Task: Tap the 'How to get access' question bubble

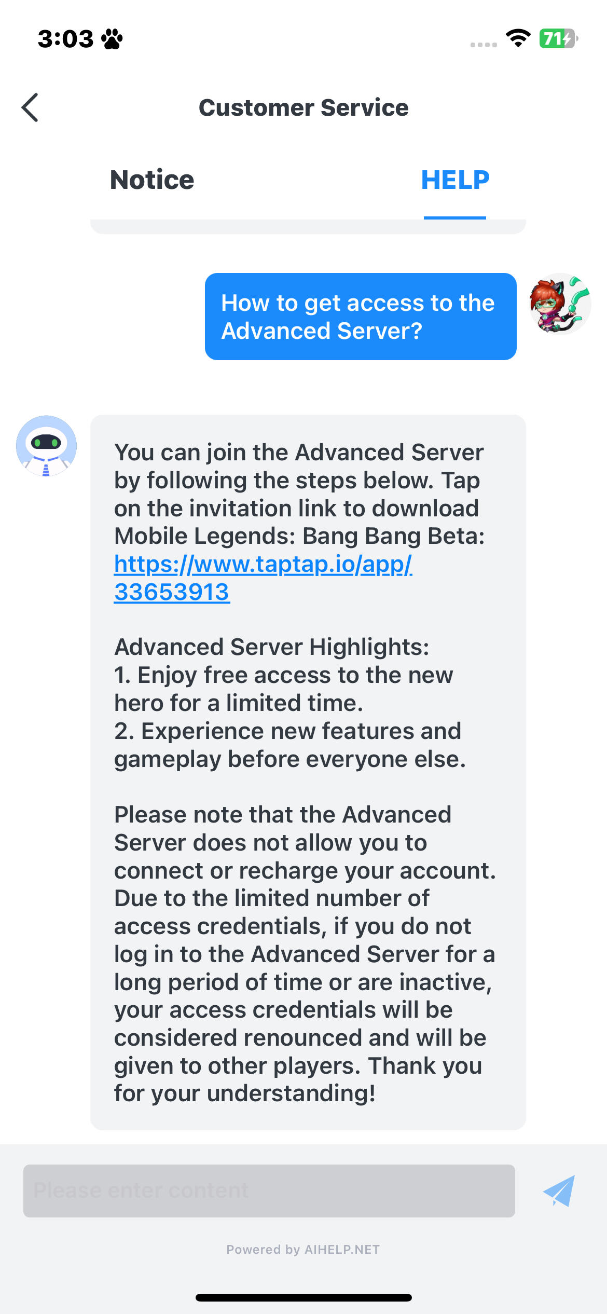Action: (x=361, y=317)
